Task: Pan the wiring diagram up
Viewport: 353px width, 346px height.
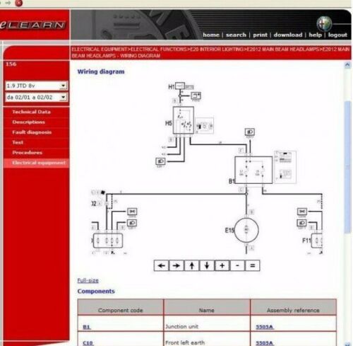Action: [191, 265]
